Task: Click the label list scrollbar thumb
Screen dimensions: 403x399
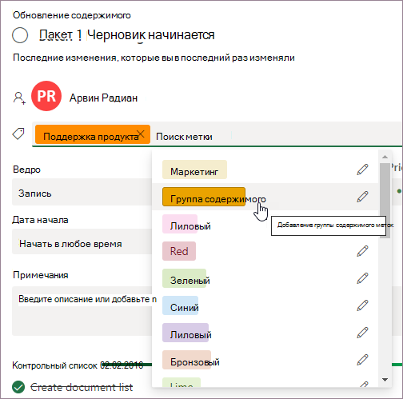Action: tap(385, 201)
